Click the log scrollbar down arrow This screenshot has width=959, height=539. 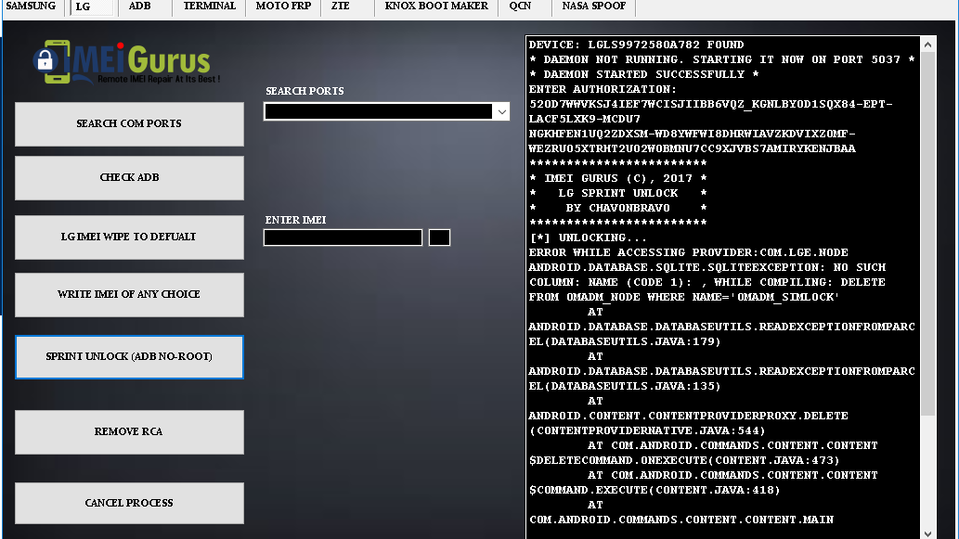(927, 533)
